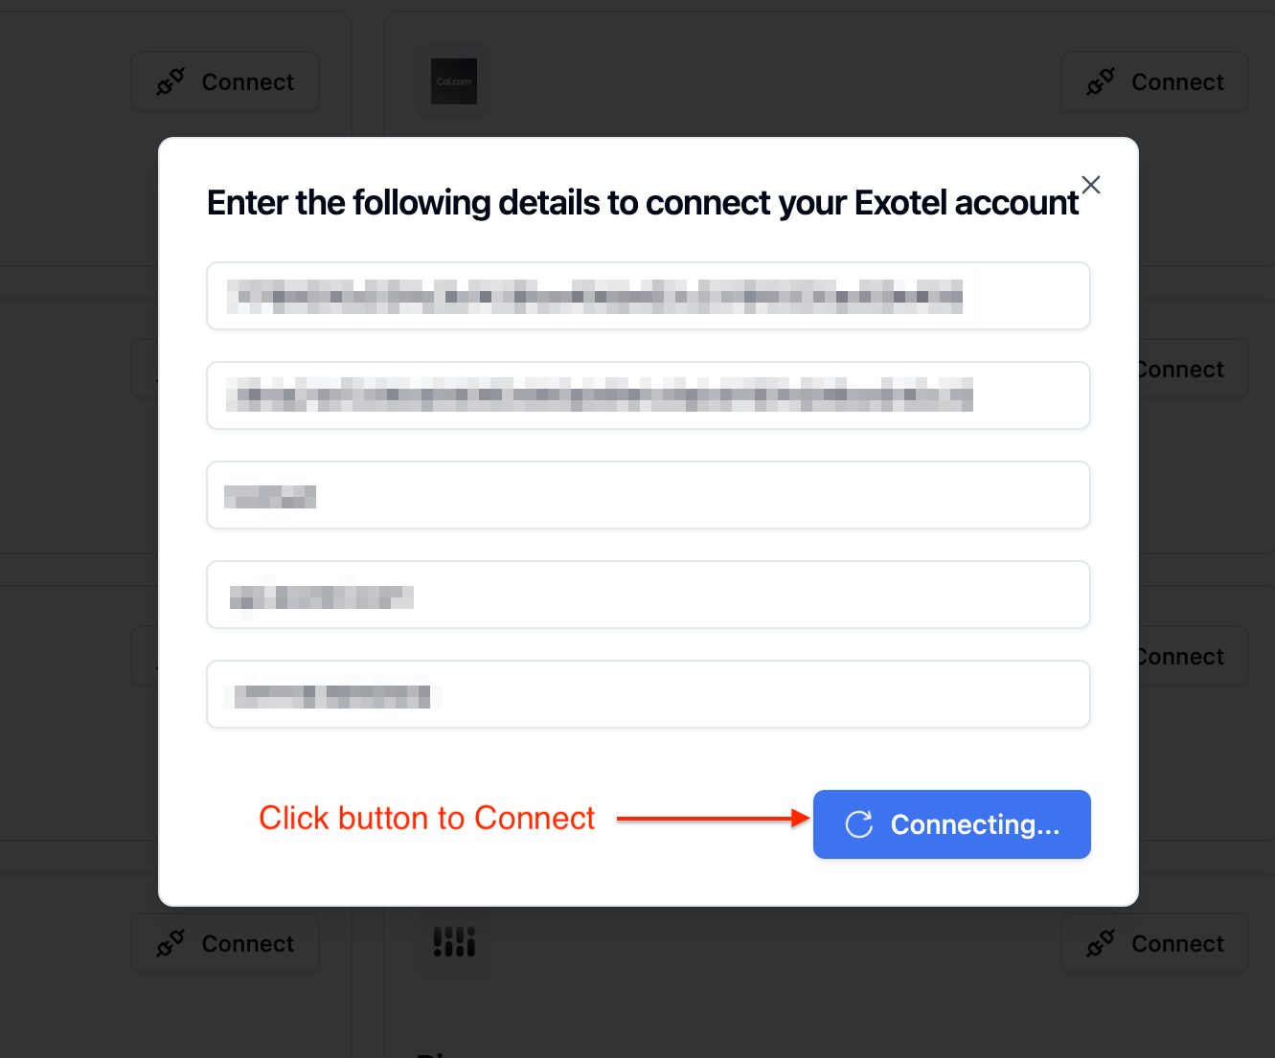Click Connect on the Cal.com card
Image resolution: width=1275 pixels, height=1058 pixels.
pos(1154,81)
